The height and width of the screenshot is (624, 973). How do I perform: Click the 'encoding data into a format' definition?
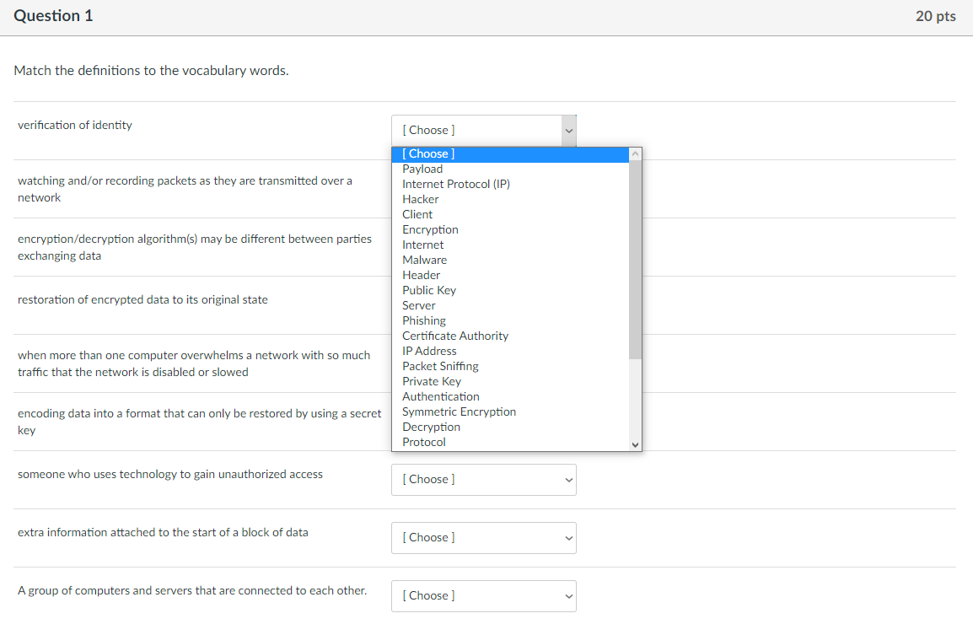click(x=200, y=422)
